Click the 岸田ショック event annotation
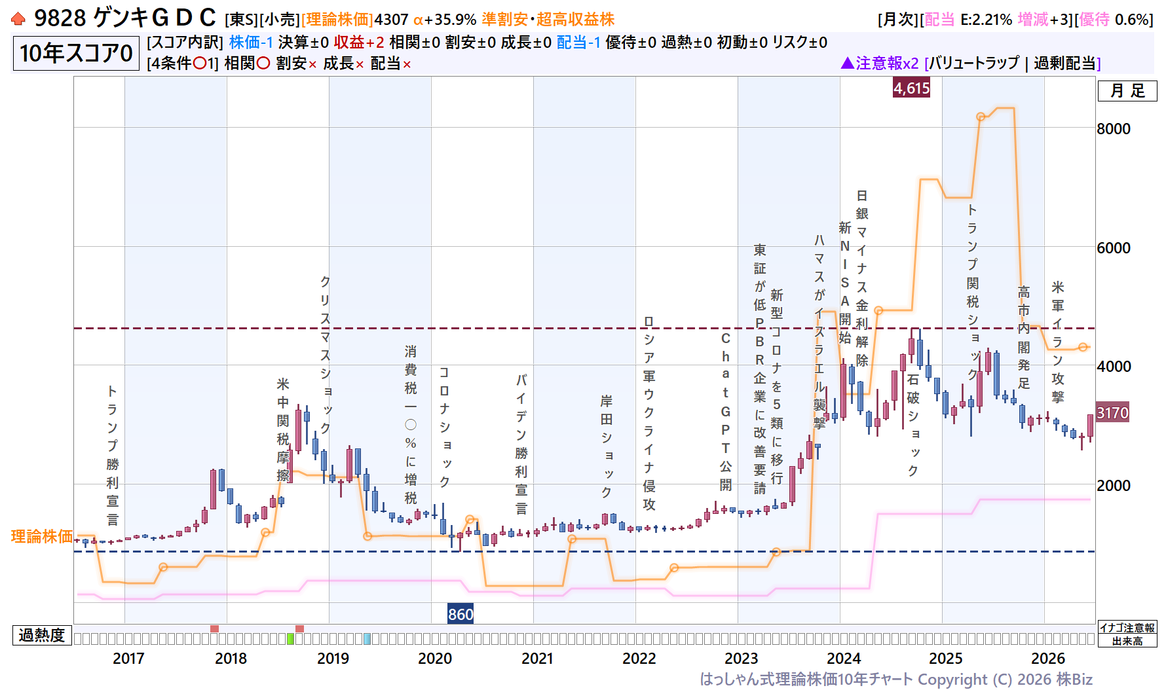Screen dimensions: 1166x690 pyautogui.click(x=607, y=446)
